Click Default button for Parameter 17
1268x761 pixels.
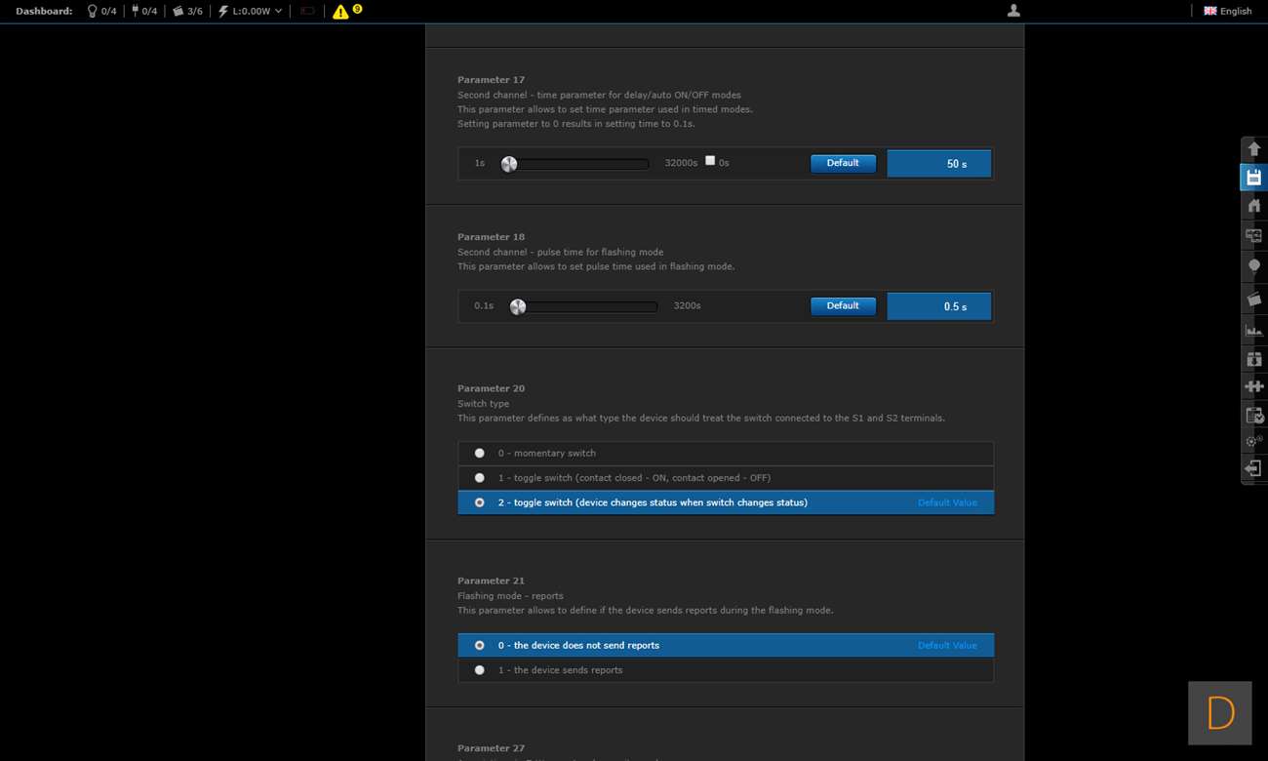843,163
